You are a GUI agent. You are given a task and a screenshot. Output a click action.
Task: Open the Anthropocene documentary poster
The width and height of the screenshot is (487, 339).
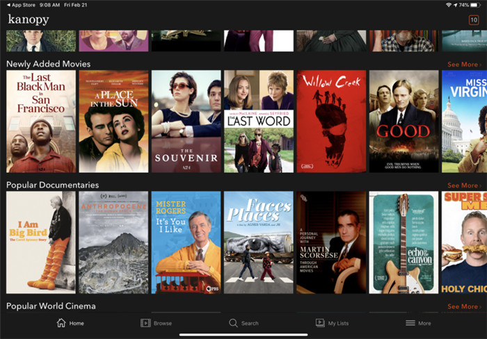point(113,242)
